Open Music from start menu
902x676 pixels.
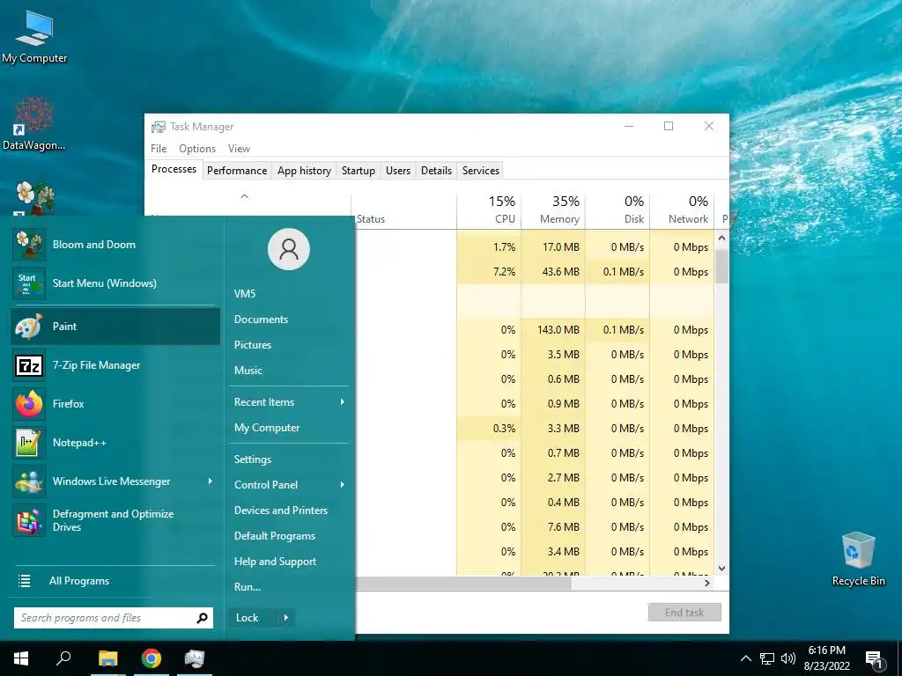[x=248, y=371]
